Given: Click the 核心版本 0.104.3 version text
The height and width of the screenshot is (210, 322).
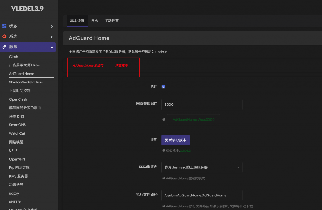Looking at the screenshot, I should (178, 150).
